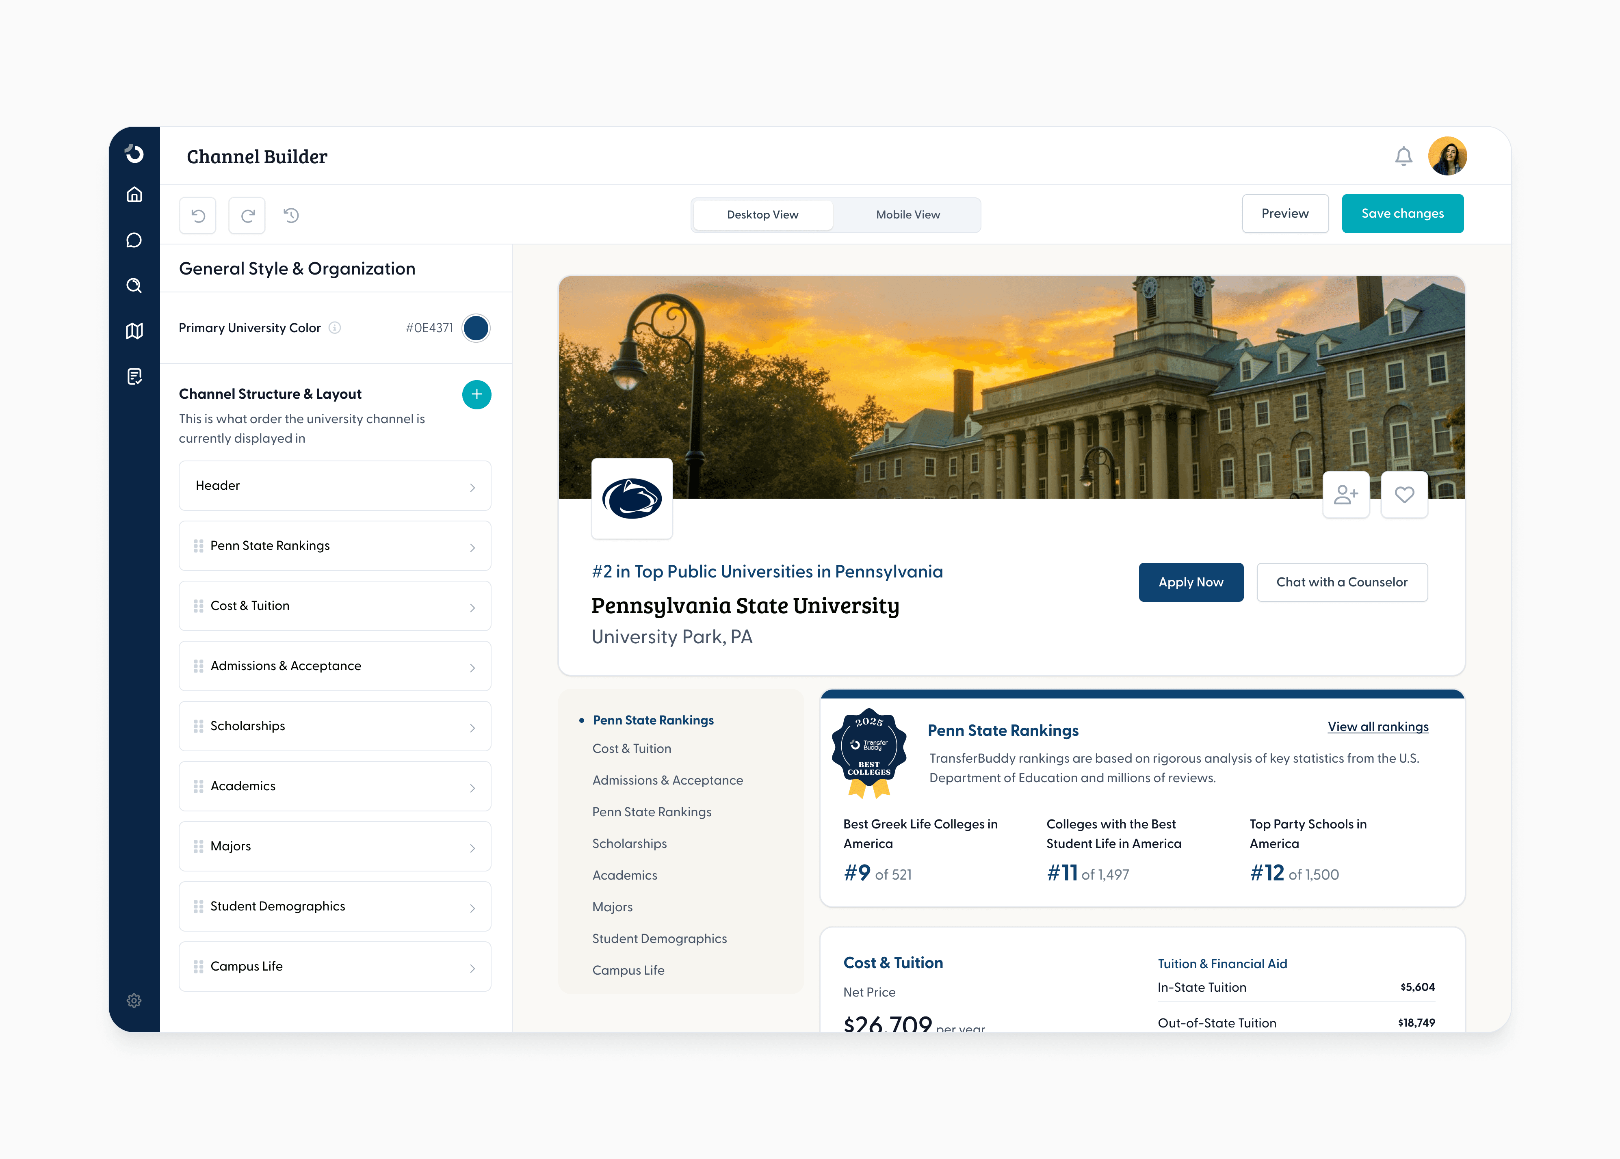The image size is (1620, 1159).
Task: Open the search sidebar icon
Action: [134, 285]
